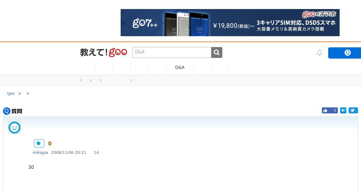This screenshot has width=361, height=190.
Task: Click the 教えて!goo logo
Action: (103, 52)
